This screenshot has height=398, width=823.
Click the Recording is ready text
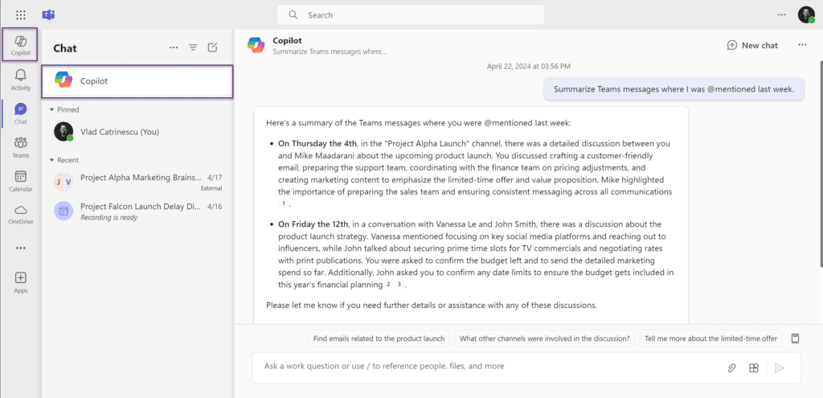[x=109, y=217]
